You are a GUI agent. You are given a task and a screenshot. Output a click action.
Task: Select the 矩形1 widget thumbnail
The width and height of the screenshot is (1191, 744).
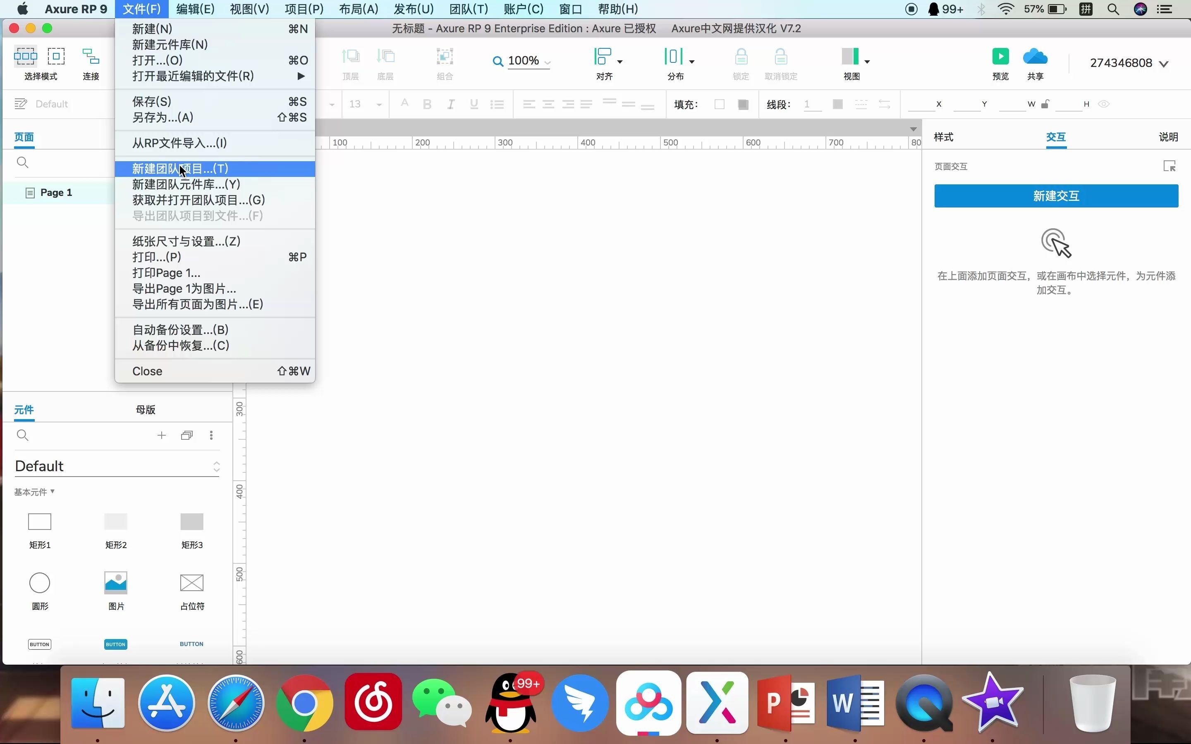point(39,522)
